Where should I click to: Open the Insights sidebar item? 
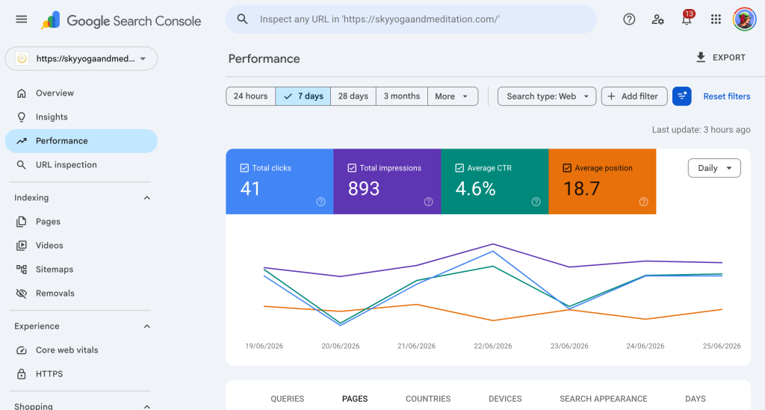tap(81, 117)
